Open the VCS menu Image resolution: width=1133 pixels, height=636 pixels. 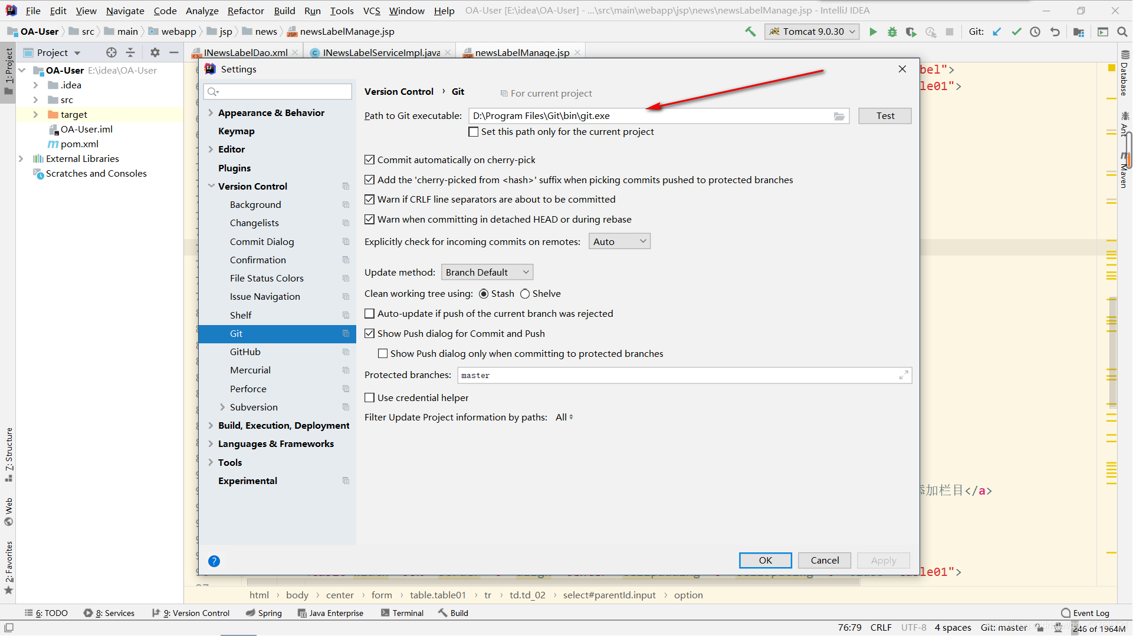372,11
